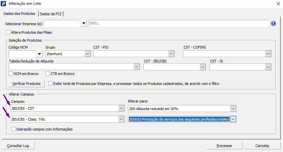Expand Tabela Redução de Alíquota dropdown

pyautogui.click(x=137, y=67)
